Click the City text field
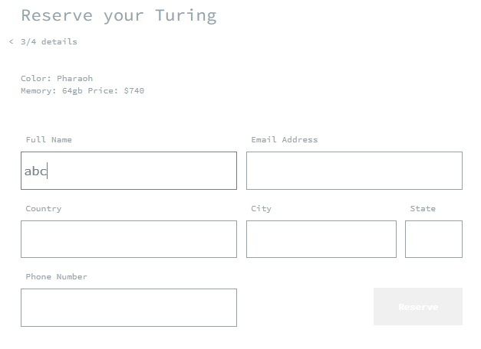Image resolution: width=481 pixels, height=349 pixels. click(321, 239)
